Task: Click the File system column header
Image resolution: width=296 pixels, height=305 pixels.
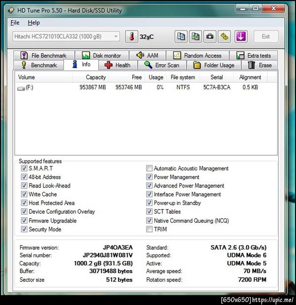Action: coord(183,77)
